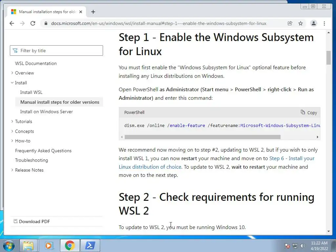This screenshot has width=336, height=252.
Task: Click the network tray icon
Action: pyautogui.click(x=295, y=246)
